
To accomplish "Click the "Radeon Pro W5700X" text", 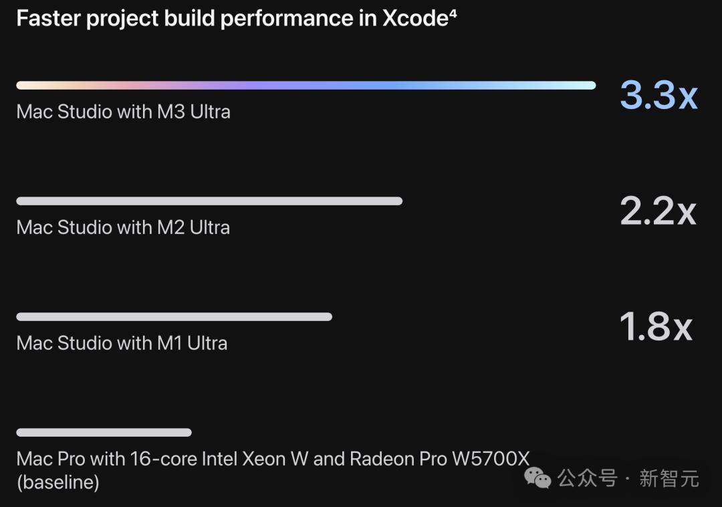I will [x=439, y=459].
